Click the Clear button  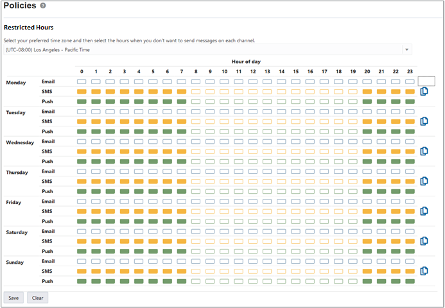(37, 298)
